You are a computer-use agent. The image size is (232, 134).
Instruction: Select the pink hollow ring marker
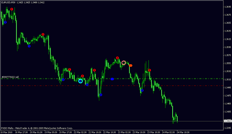coord(124,63)
